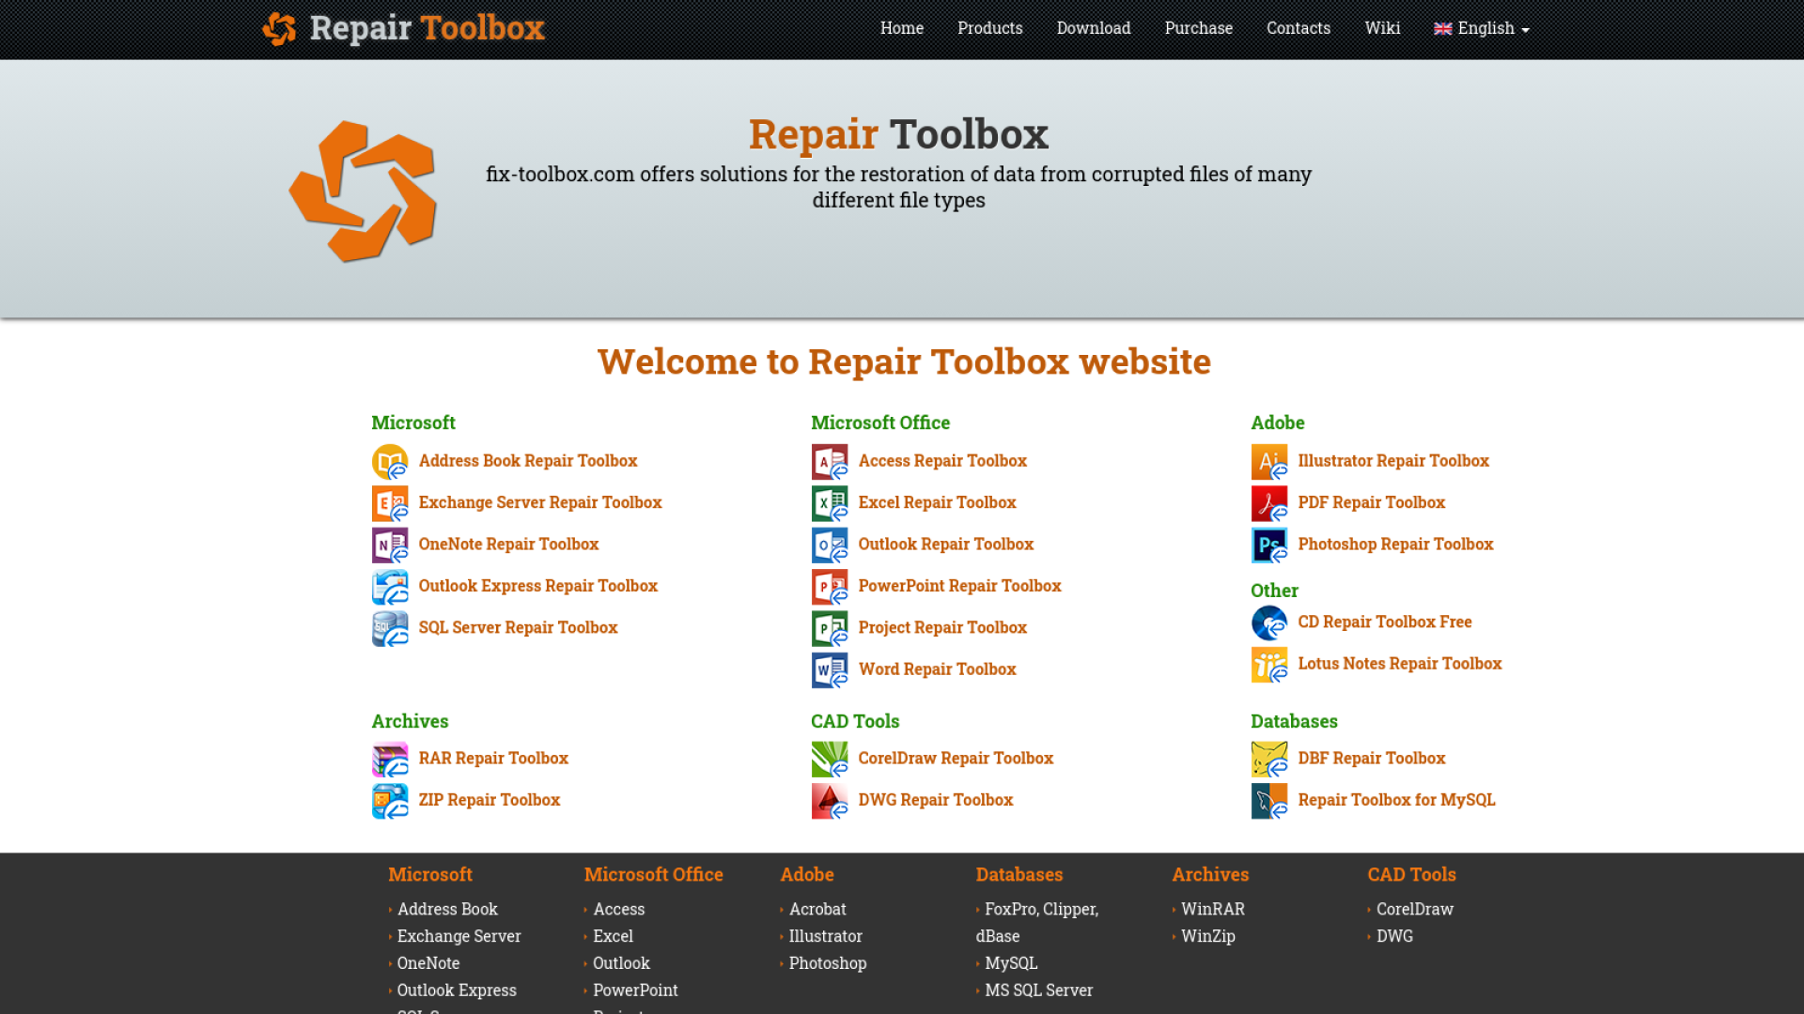This screenshot has height=1014, width=1804.
Task: Click the WinZip footer link
Action: pyautogui.click(x=1207, y=936)
